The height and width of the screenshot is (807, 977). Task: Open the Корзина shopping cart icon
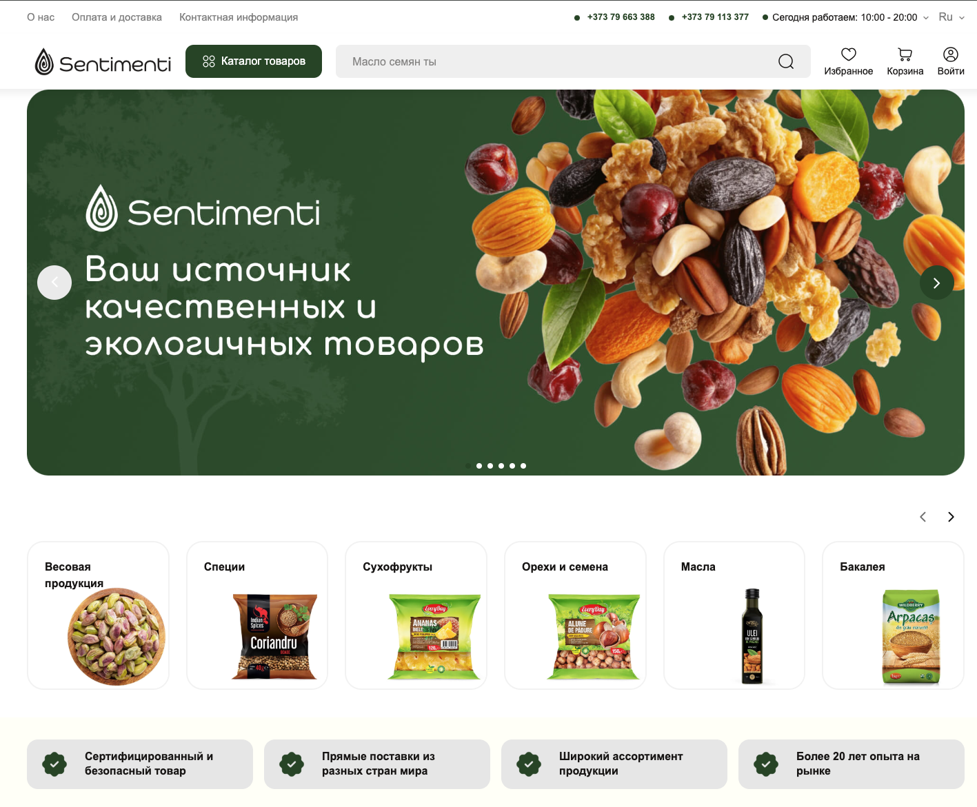(905, 54)
